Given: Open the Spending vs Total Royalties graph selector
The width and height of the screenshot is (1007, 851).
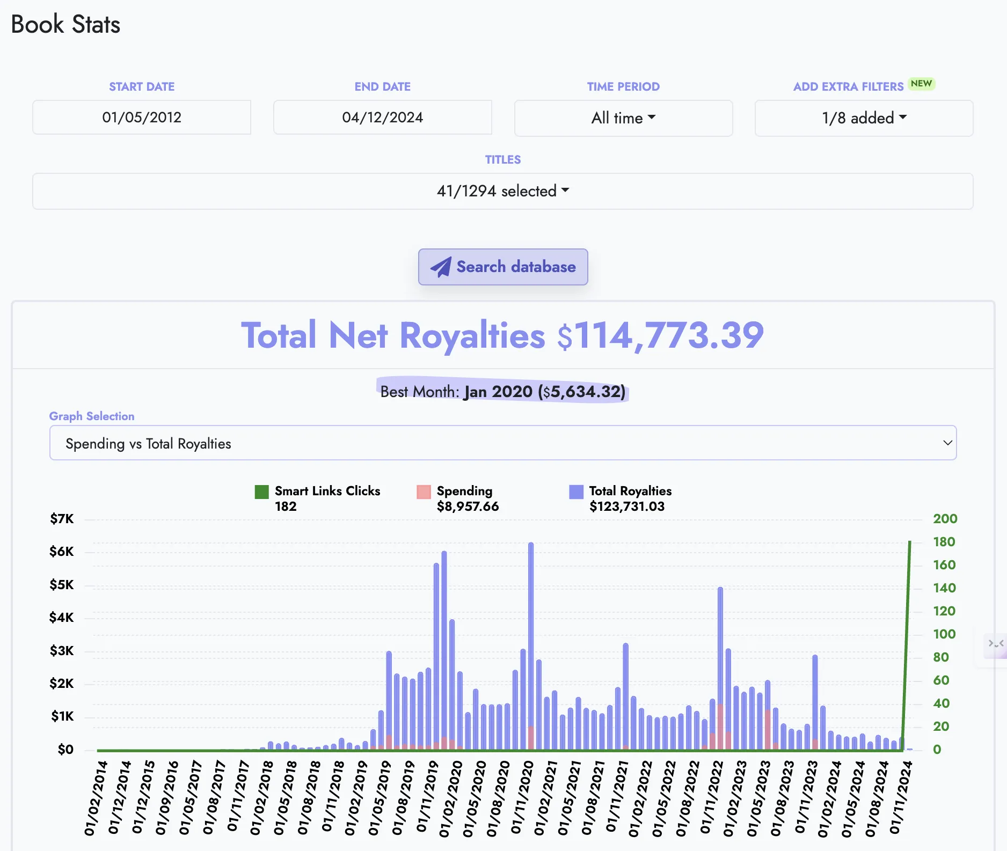Looking at the screenshot, I should (502, 443).
